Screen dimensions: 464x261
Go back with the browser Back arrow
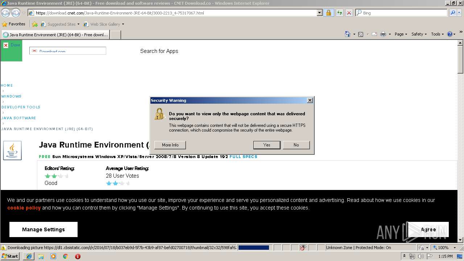[x=5, y=13]
